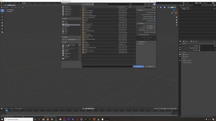Click the zoom magnifier gizmo in viewport
The width and height of the screenshot is (216, 121).
coord(177,17)
